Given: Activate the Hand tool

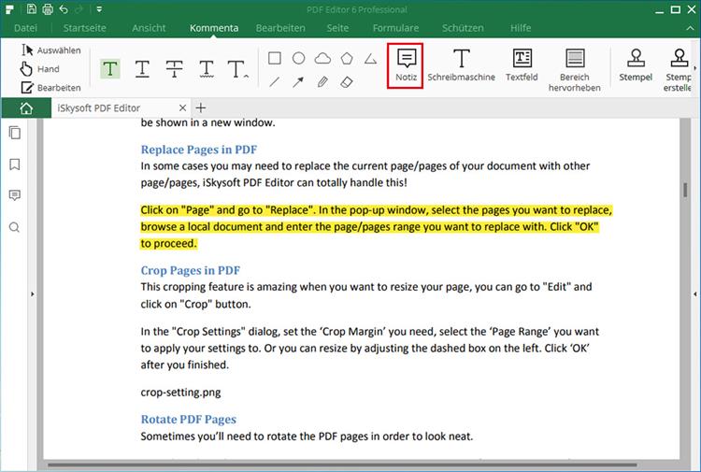Looking at the screenshot, I should [x=39, y=69].
